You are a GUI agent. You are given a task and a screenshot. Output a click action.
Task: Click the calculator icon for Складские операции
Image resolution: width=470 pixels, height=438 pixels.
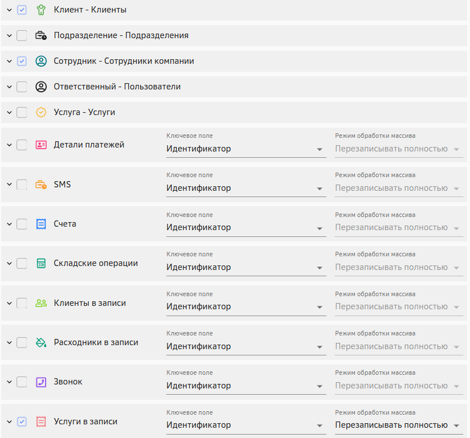click(41, 263)
